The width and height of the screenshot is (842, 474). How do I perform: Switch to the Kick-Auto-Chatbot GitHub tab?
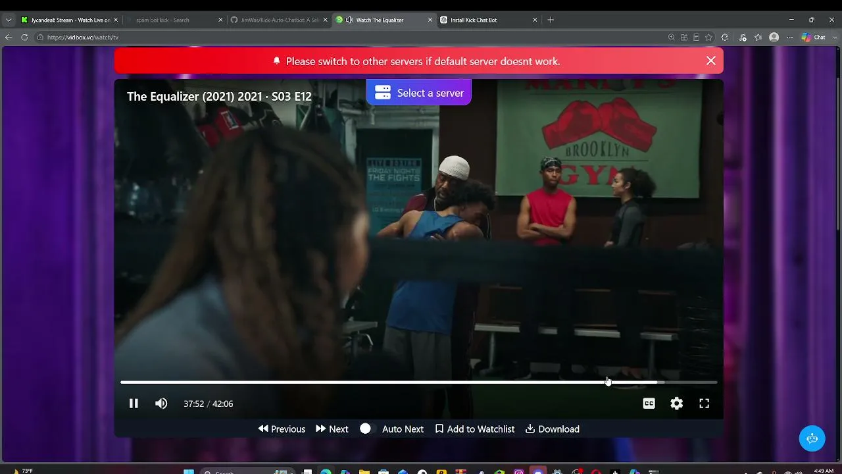pos(279,20)
